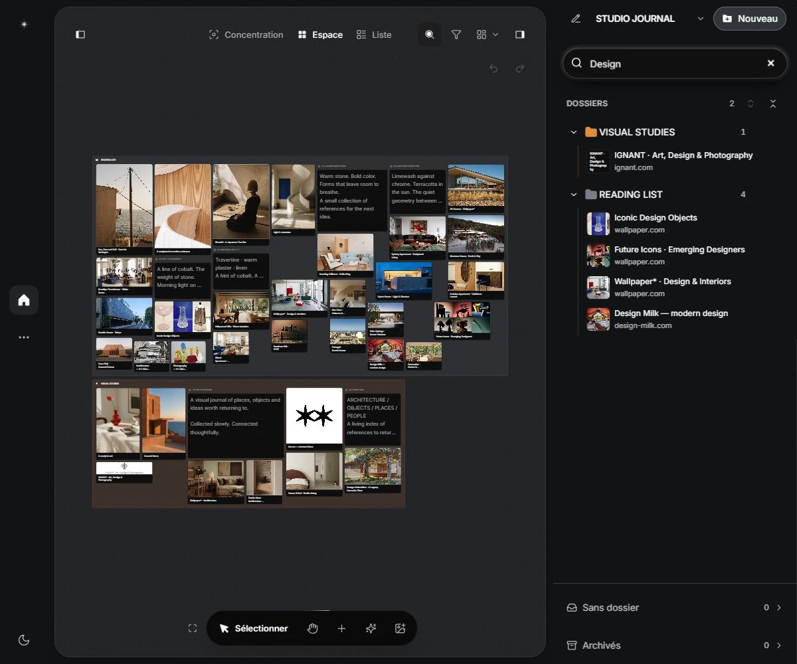Open the three-dots more menu in left rail
Screen dimensions: 797x664
point(24,337)
